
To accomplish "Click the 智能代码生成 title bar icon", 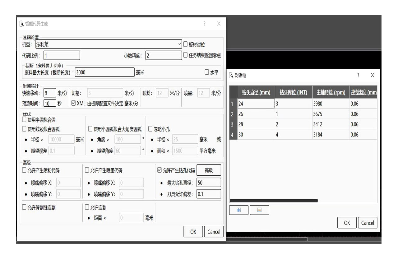I will click(21, 24).
